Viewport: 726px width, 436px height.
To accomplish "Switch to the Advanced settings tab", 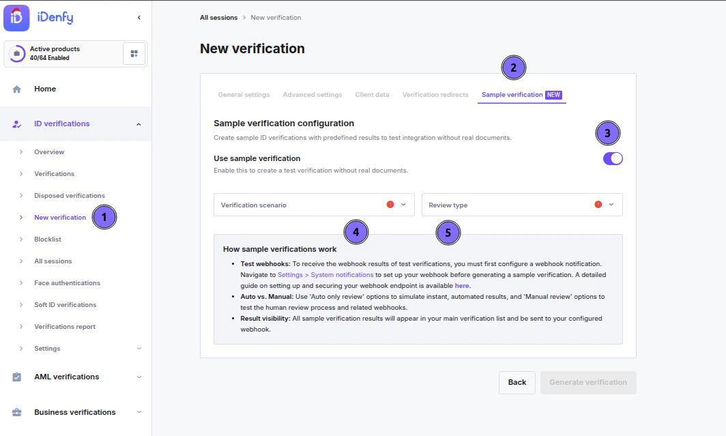I will click(x=313, y=95).
